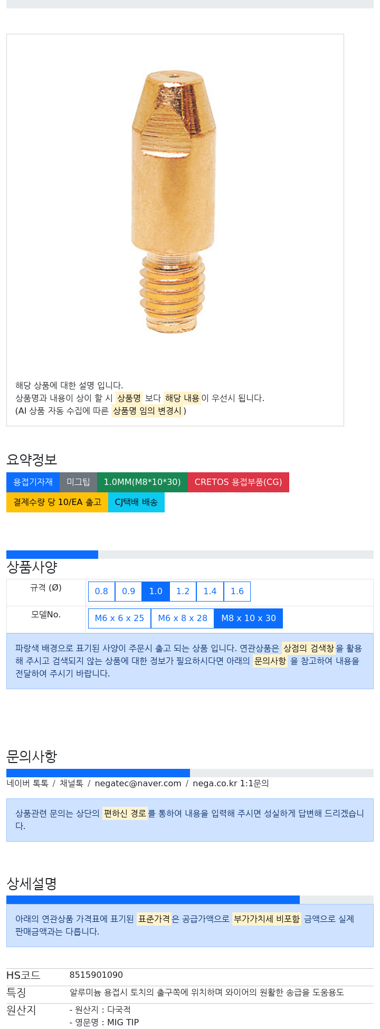
Task: Click the 상세설명 progress bar
Action: [153, 900]
